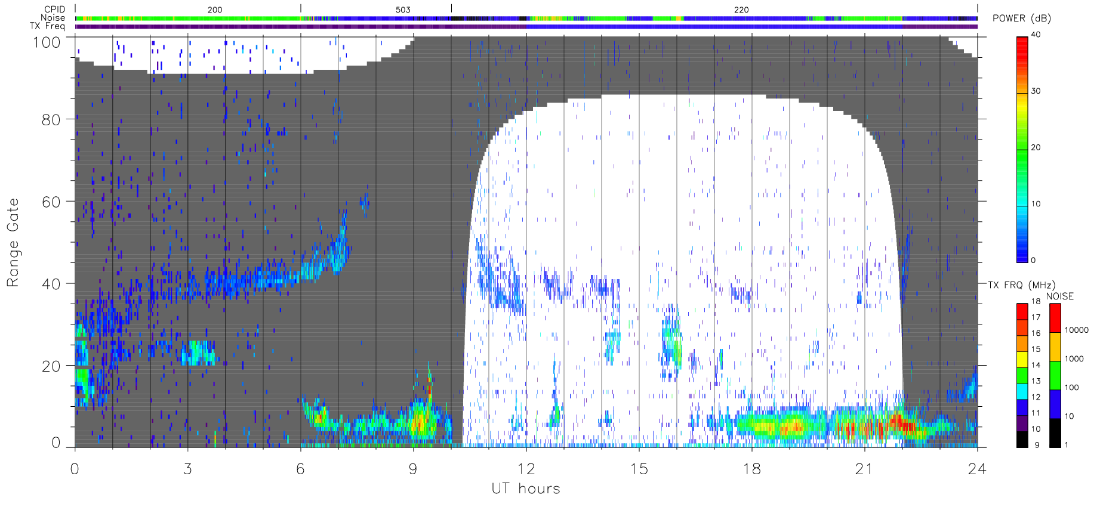Click the blue TX FRQ swatch between 11 and 12
The height and width of the screenshot is (507, 1100).
[x=1022, y=407]
